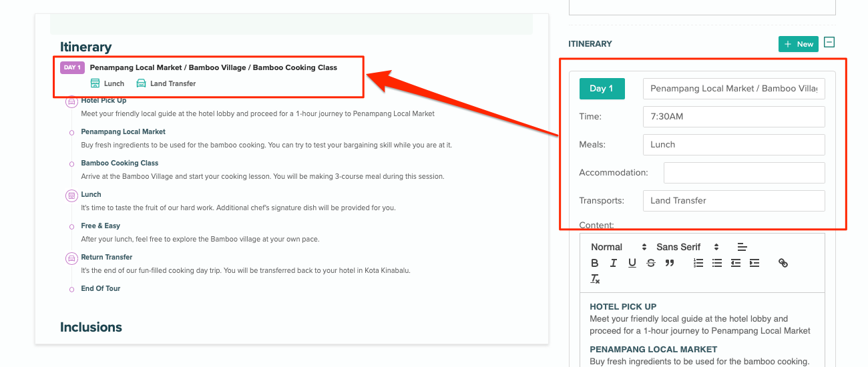Insert a hyperlink with link icon
Screen dimensions: 868x367
pos(783,263)
